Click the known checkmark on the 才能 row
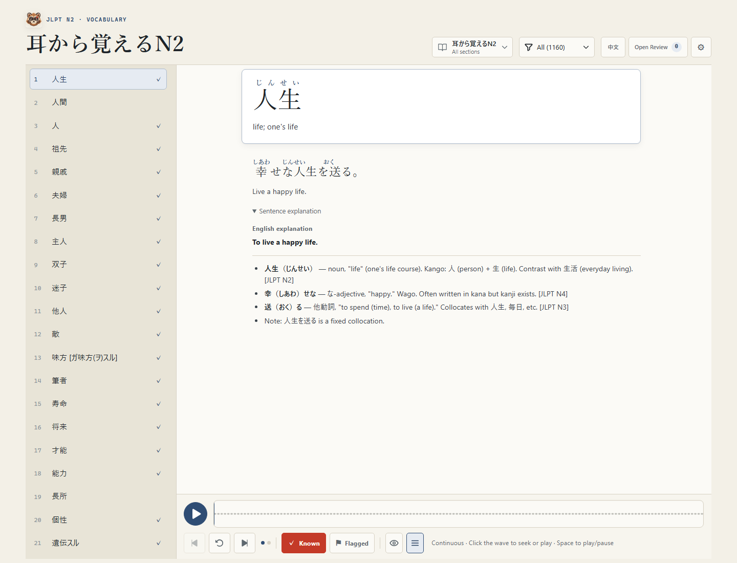The height and width of the screenshot is (563, 737). (x=158, y=450)
